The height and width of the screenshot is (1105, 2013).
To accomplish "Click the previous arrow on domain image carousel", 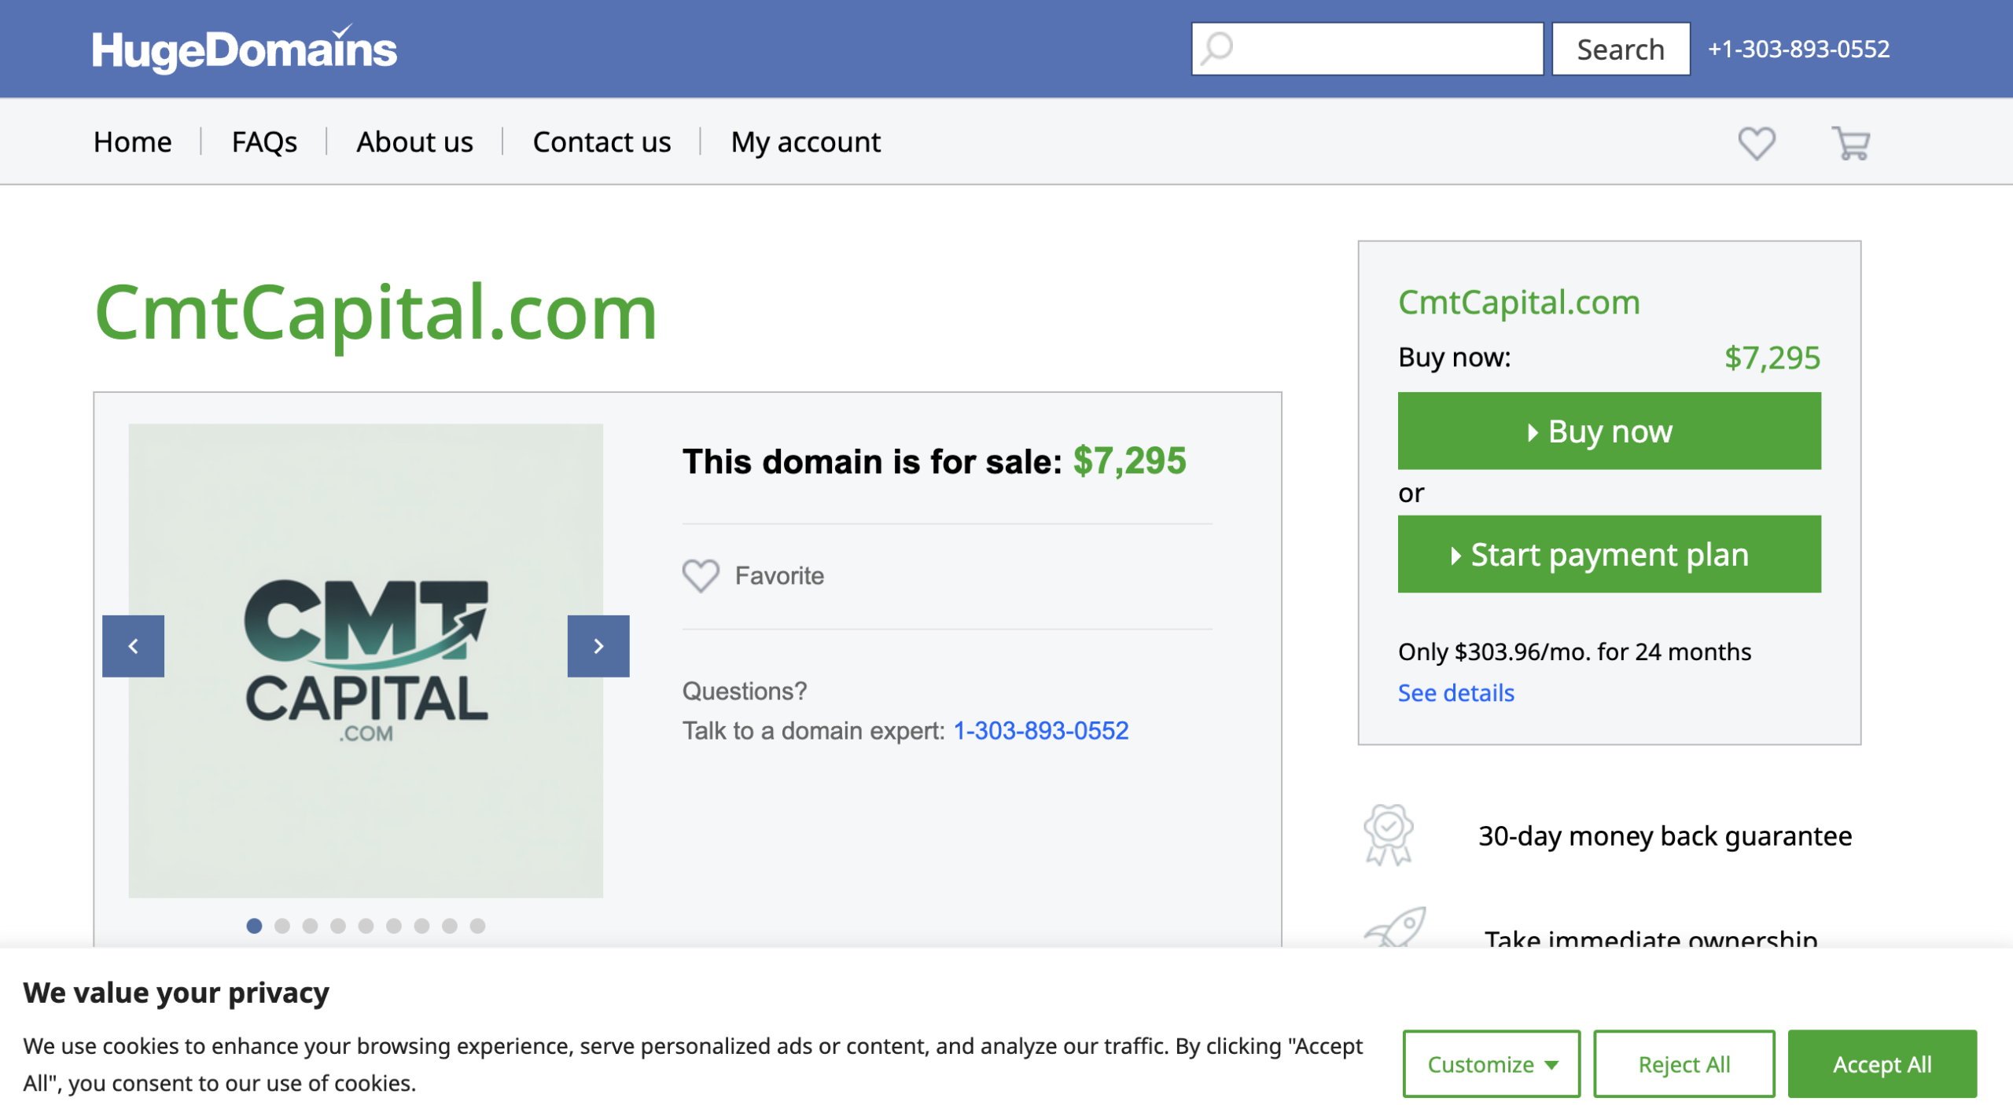I will tap(134, 645).
